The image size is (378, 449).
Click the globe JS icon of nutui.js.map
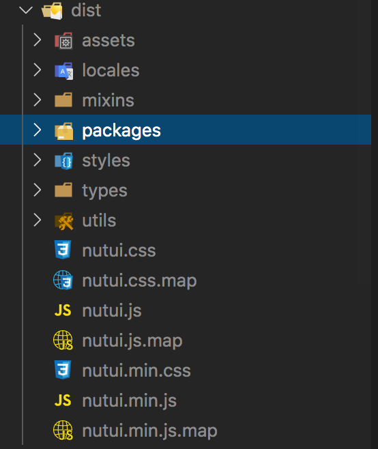(x=63, y=341)
